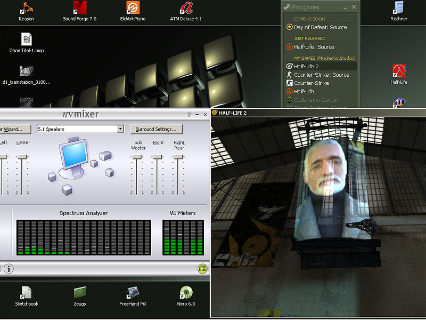Screen dimensions: 426x320
Task: Select Day of Defeat: Source entry
Action: pos(321,27)
